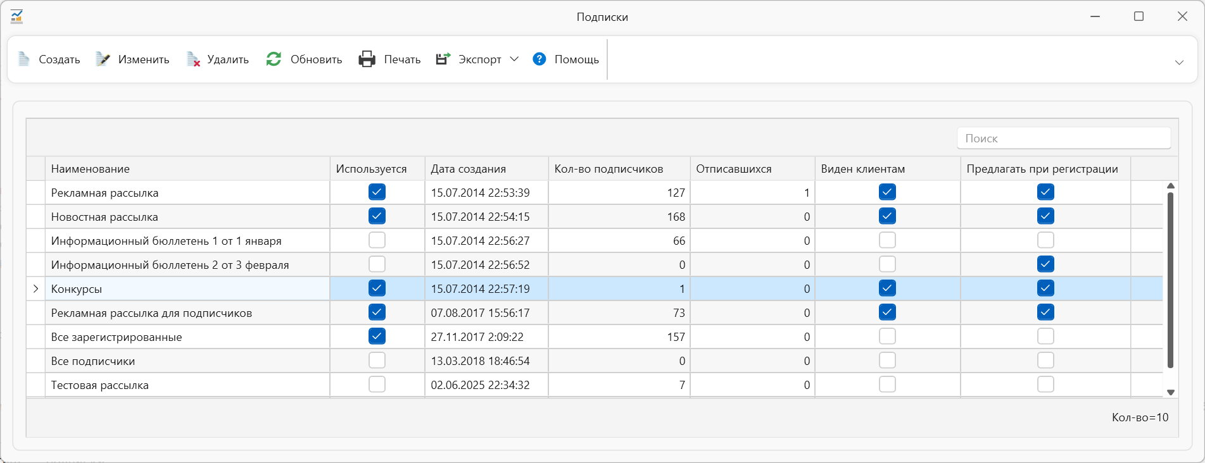Click the Export save icon
The width and height of the screenshot is (1205, 463).
(443, 59)
